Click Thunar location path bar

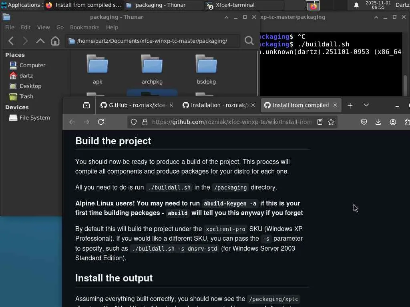tap(153, 41)
